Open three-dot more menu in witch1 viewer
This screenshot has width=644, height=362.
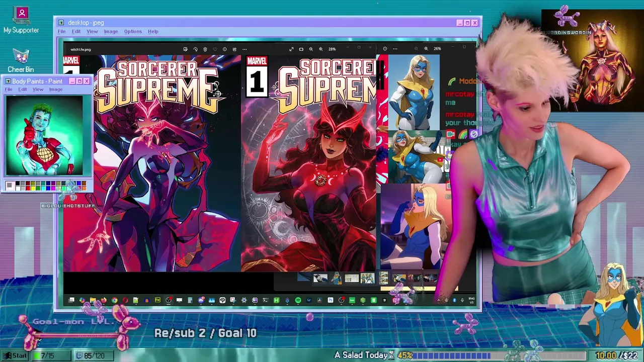(x=245, y=49)
